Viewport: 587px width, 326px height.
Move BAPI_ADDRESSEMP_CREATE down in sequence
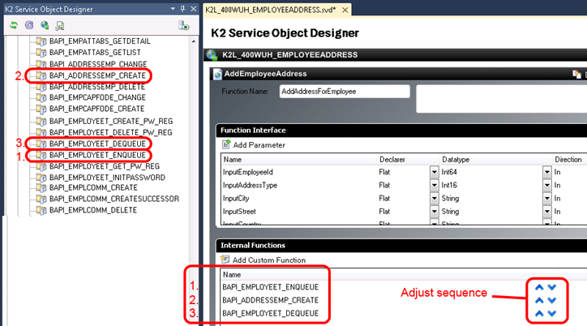552,300
